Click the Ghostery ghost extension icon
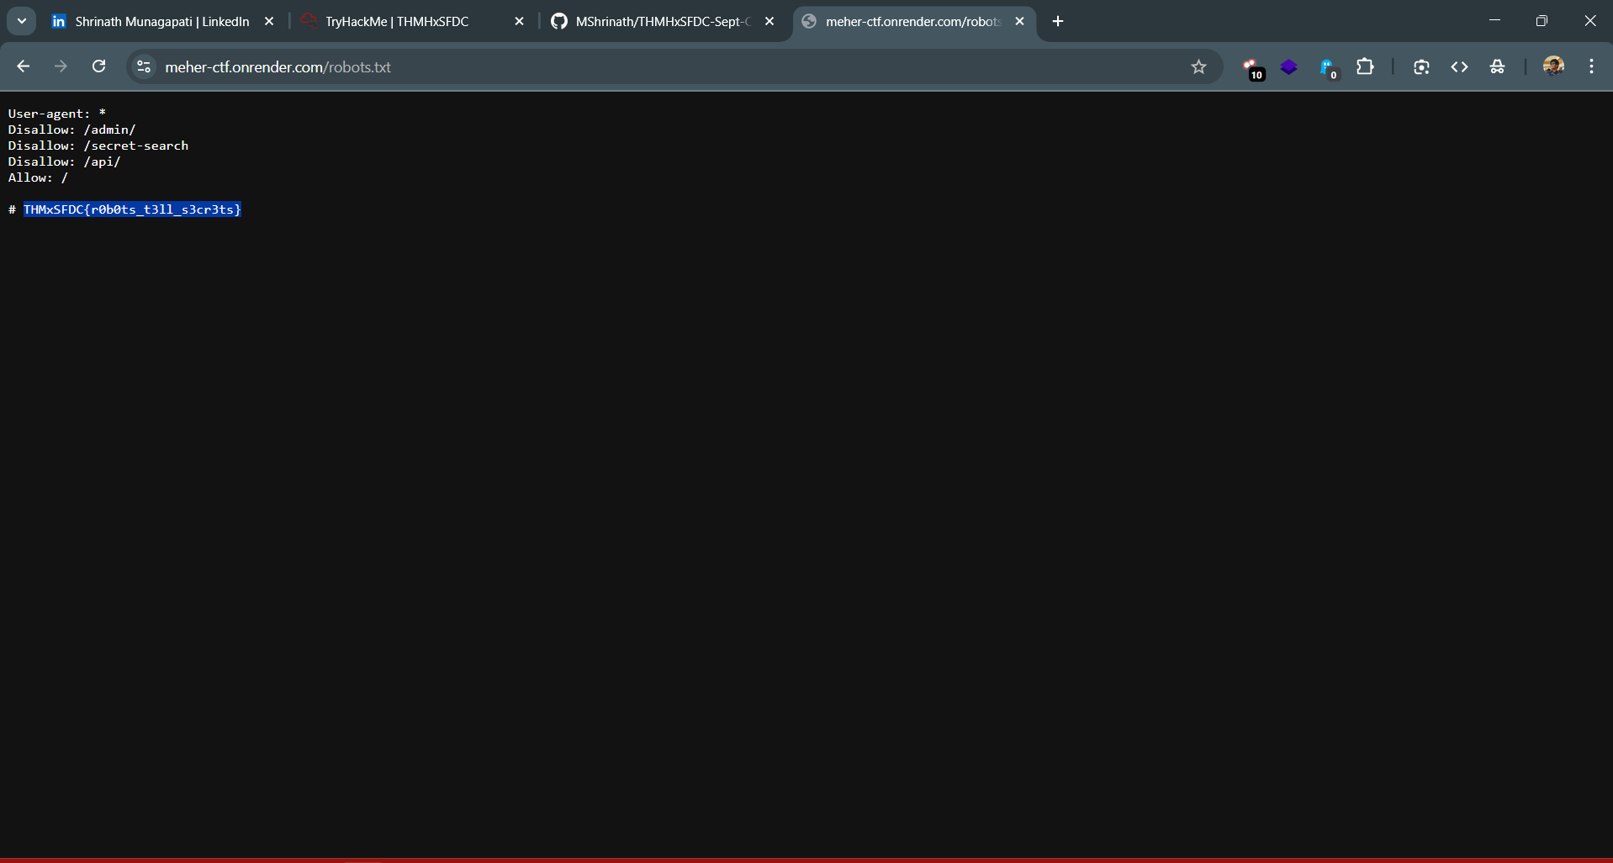 pyautogui.click(x=1327, y=67)
